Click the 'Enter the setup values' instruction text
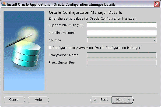The width and height of the screenshot is (161, 107). click(93, 19)
